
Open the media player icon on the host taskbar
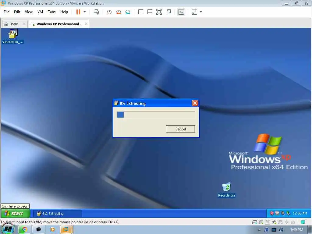coord(52,230)
